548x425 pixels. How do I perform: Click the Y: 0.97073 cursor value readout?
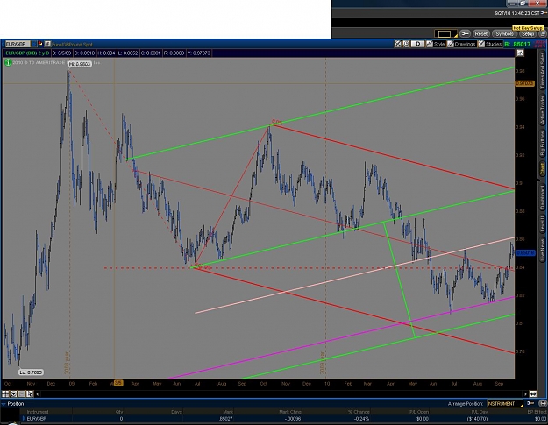pos(199,53)
